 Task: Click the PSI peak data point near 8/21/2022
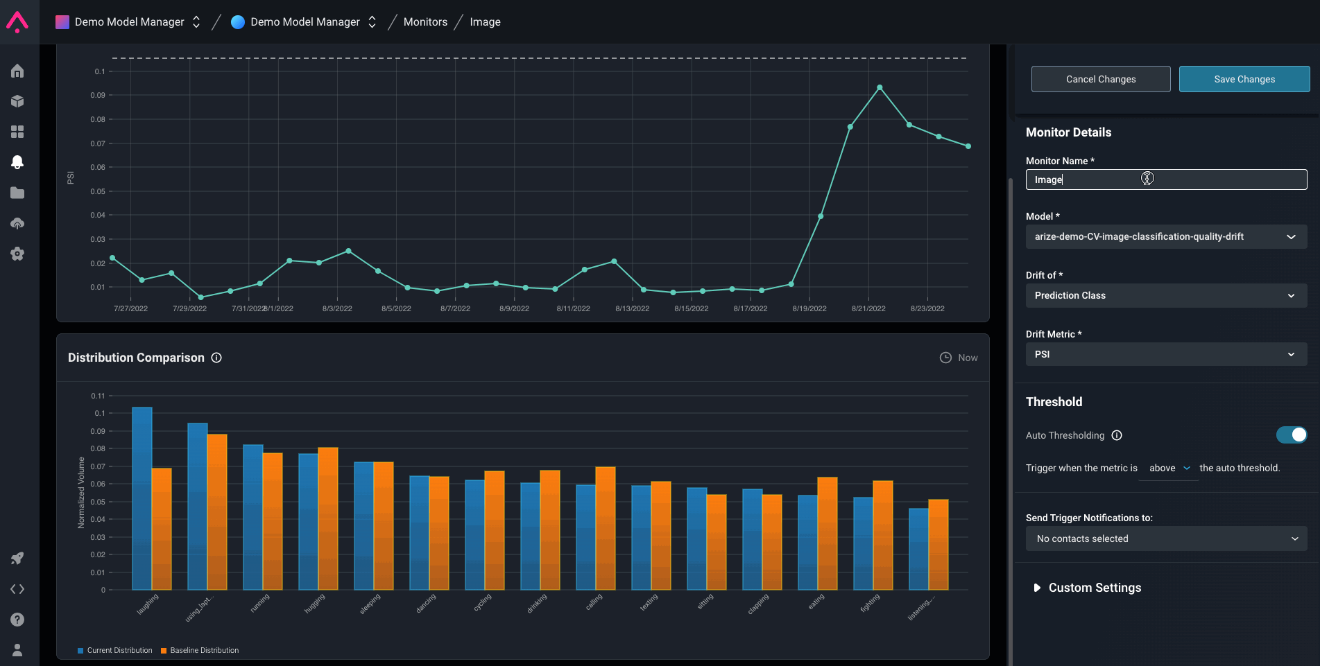[880, 88]
